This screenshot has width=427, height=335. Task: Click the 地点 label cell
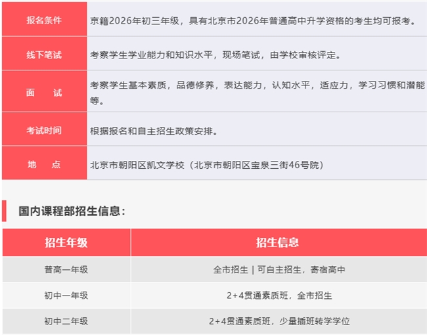(x=44, y=164)
